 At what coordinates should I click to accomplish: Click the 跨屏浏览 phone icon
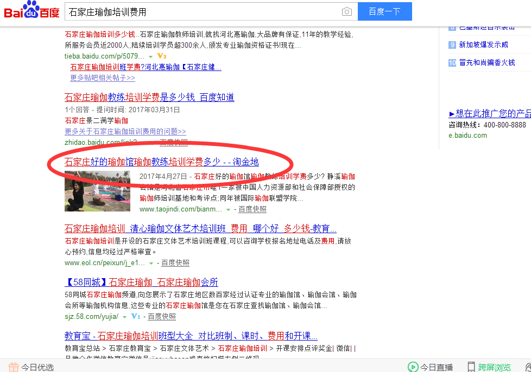point(471,367)
